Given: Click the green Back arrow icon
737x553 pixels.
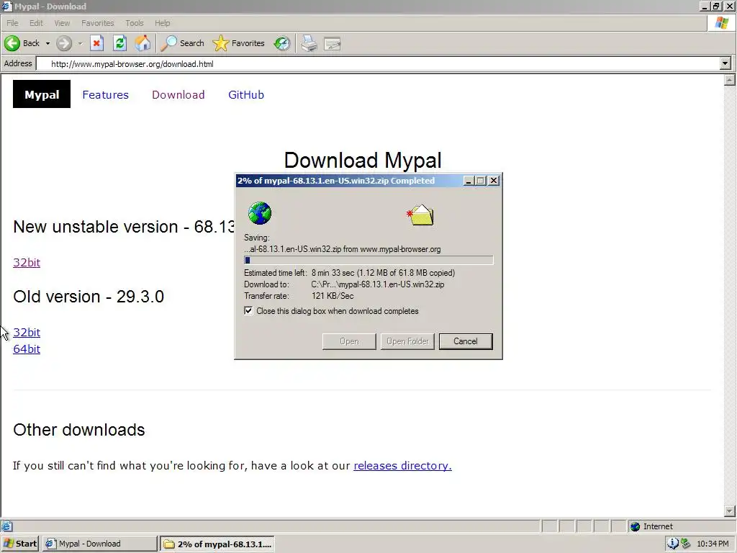Looking at the screenshot, I should [x=12, y=43].
